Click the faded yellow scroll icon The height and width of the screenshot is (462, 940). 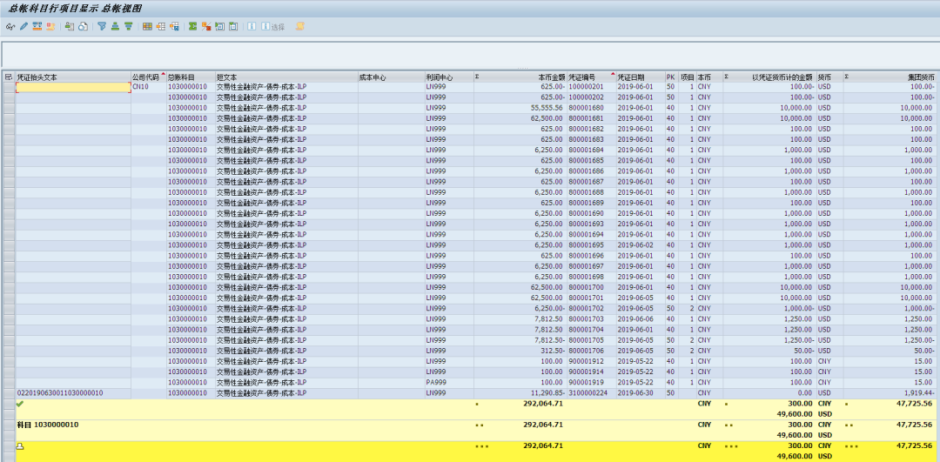(300, 26)
